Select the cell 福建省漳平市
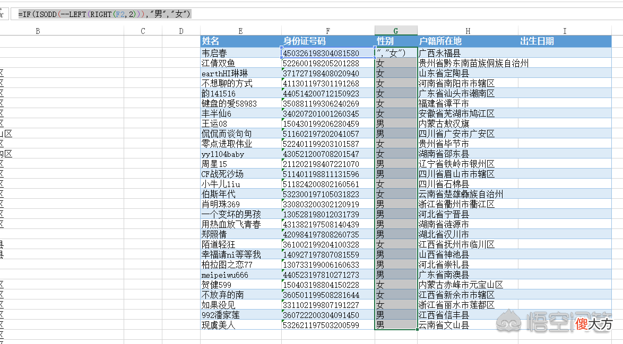 (x=468, y=103)
